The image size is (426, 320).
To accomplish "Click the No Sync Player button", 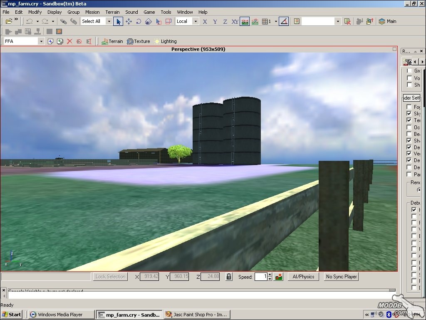I will pos(341,277).
